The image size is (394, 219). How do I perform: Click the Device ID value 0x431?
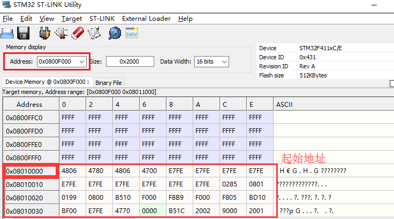(x=307, y=57)
